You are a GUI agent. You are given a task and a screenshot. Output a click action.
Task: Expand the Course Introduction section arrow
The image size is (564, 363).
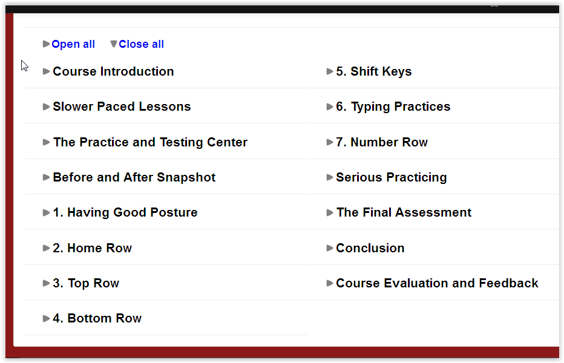pos(47,71)
